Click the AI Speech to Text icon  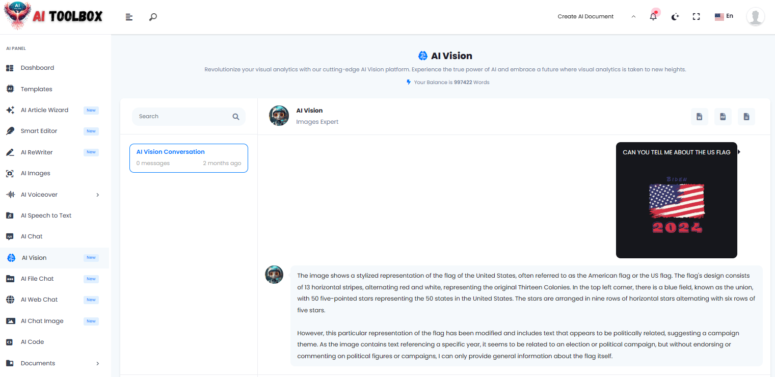(x=10, y=216)
